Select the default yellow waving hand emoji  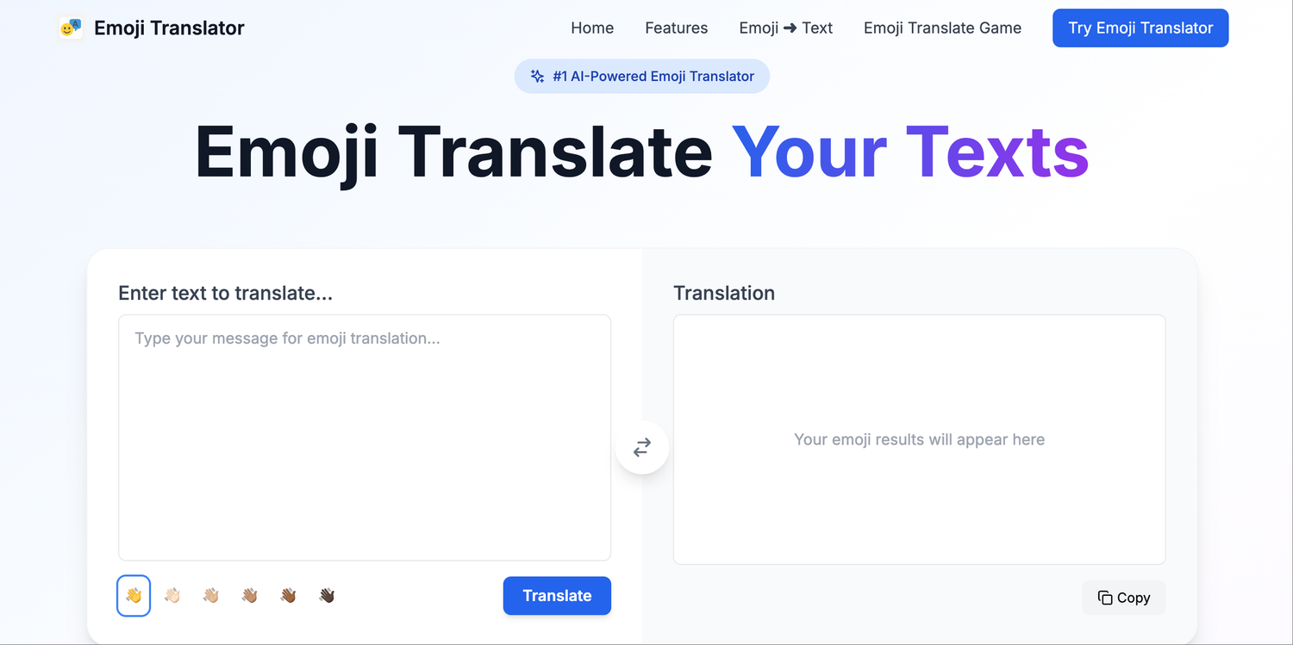coord(133,595)
